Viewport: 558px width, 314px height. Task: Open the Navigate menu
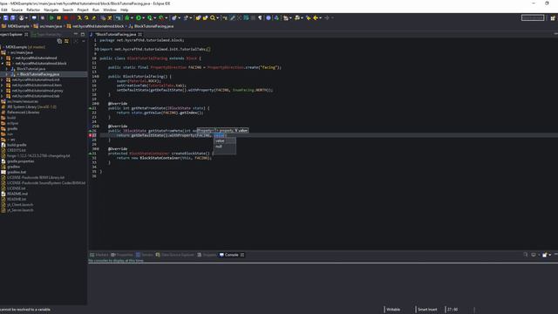pyautogui.click(x=51, y=10)
